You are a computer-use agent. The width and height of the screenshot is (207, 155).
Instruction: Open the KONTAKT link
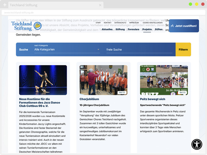pos(107,23)
